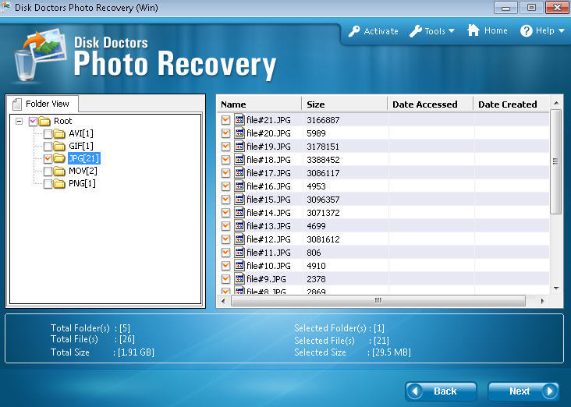Click the PNG[1] folder icon

point(59,184)
